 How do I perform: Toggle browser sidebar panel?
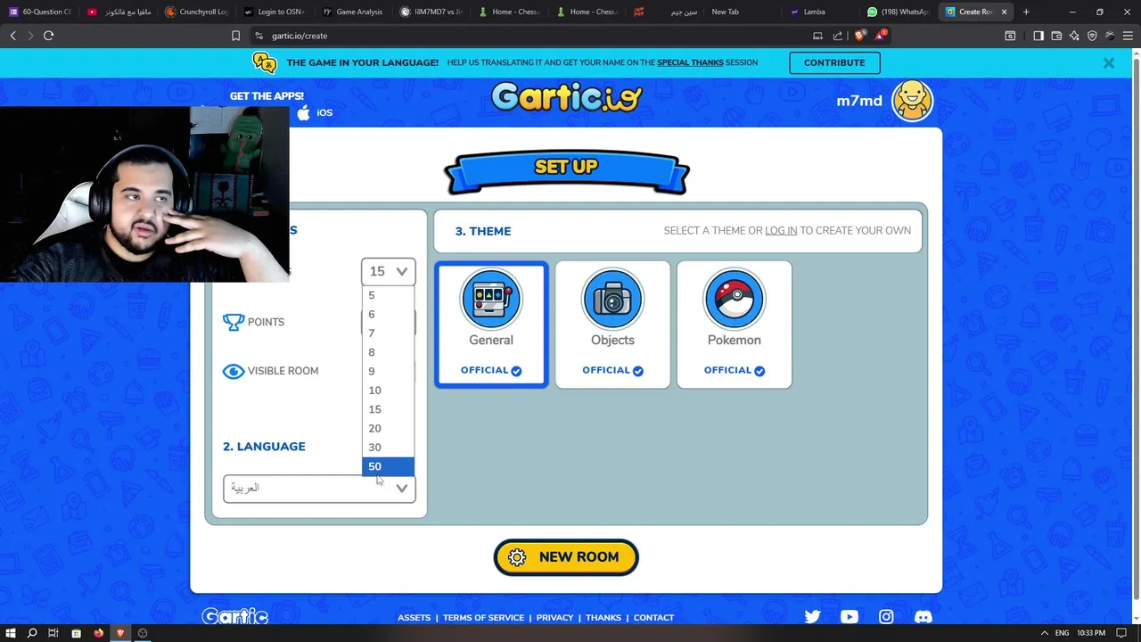point(1038,36)
